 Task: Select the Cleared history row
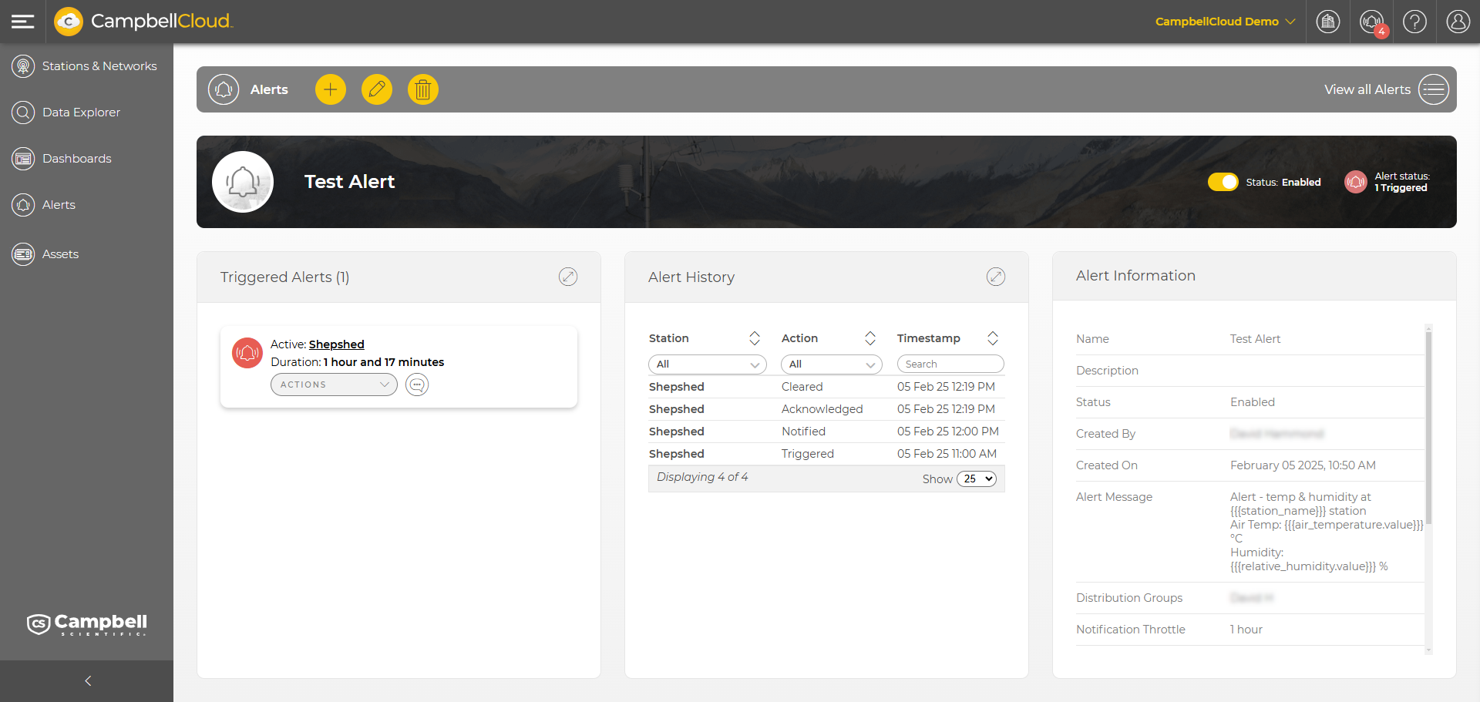[826, 387]
